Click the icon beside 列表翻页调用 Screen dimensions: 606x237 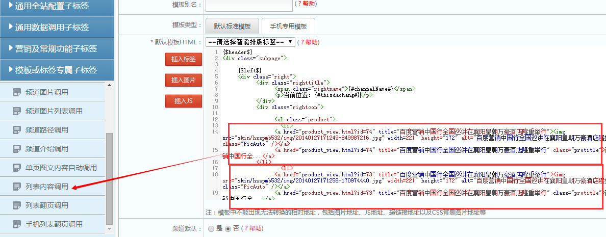coord(17,205)
